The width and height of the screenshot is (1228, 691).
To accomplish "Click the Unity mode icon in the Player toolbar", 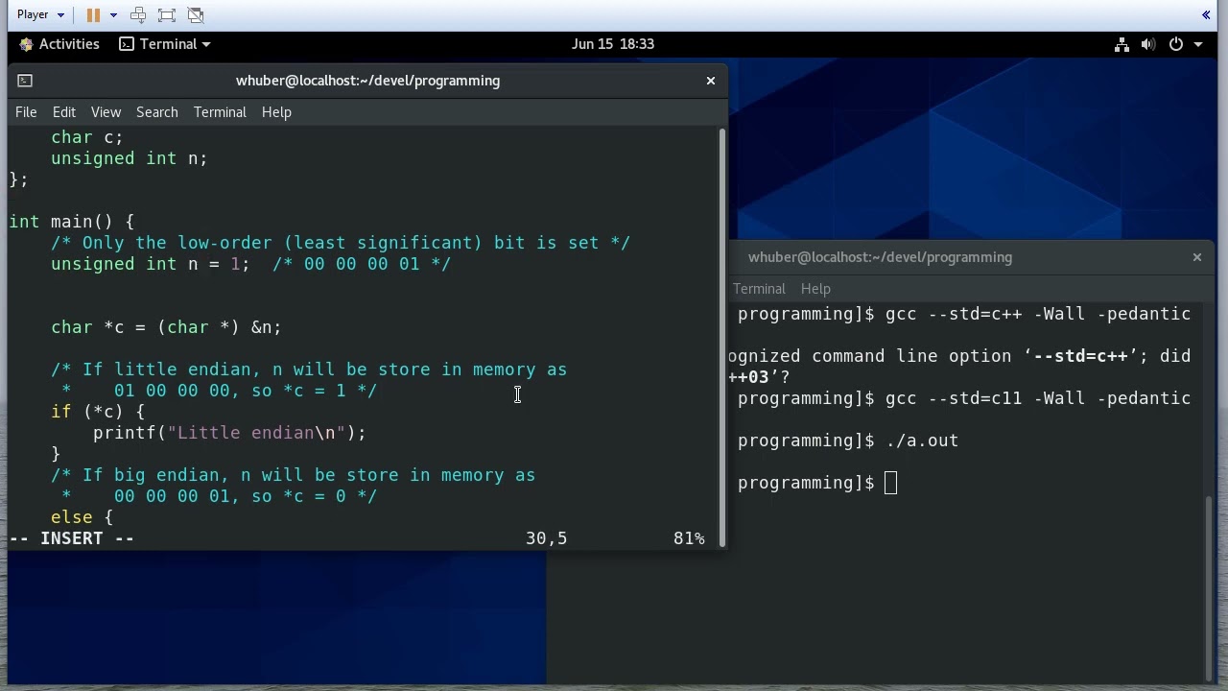I will (196, 14).
